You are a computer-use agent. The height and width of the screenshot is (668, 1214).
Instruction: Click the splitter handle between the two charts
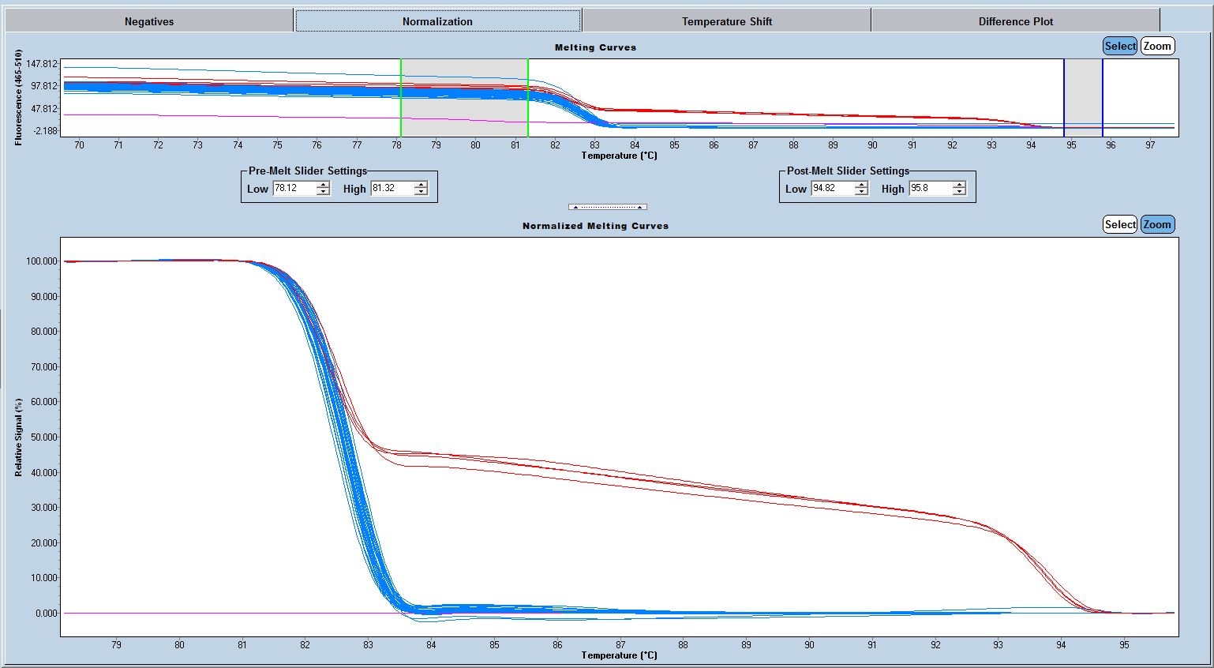click(607, 207)
